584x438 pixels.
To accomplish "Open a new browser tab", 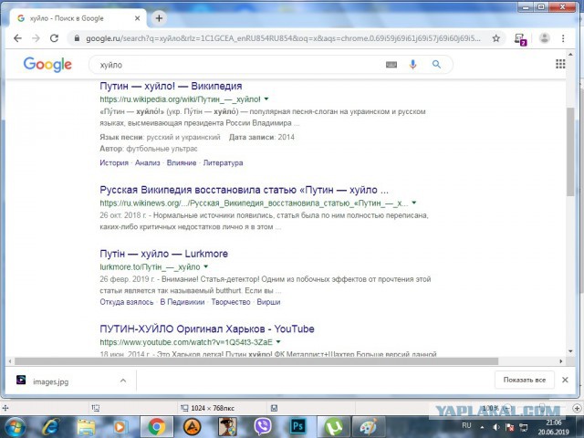I will pyautogui.click(x=159, y=18).
